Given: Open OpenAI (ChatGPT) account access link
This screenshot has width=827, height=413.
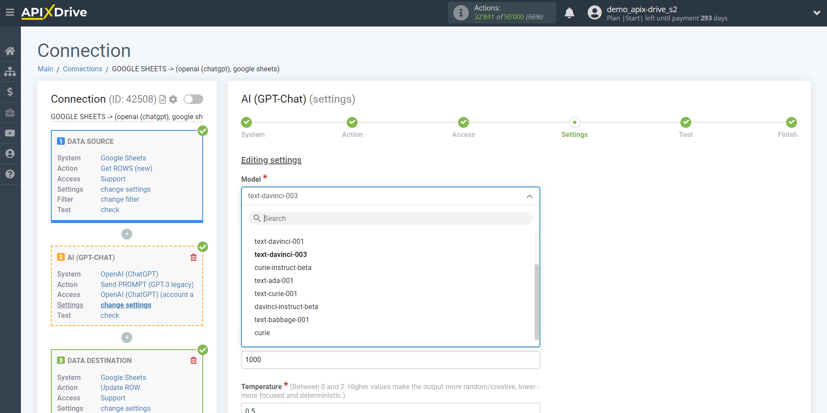Looking at the screenshot, I should point(147,294).
